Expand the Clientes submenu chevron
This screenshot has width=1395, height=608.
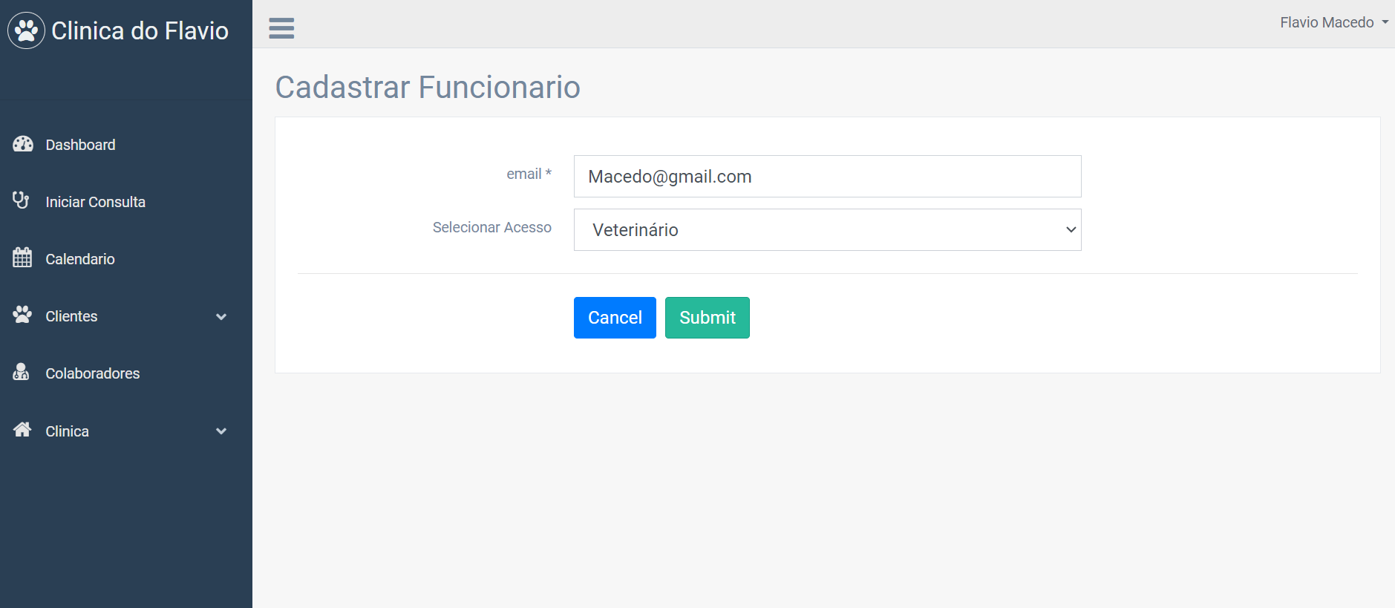[220, 317]
